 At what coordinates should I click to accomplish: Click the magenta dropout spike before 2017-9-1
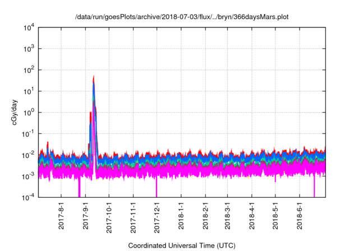coord(79,188)
